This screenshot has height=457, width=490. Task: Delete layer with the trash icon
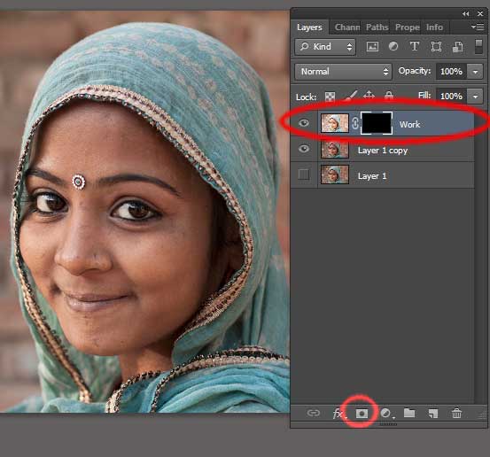(x=456, y=414)
